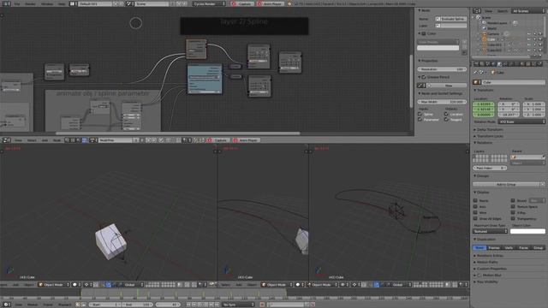Open the Physics properties tab icon
548x308 pixels.
(539, 64)
